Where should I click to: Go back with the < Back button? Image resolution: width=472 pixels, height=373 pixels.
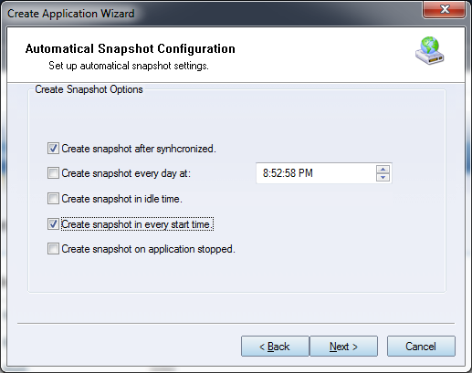[275, 347]
